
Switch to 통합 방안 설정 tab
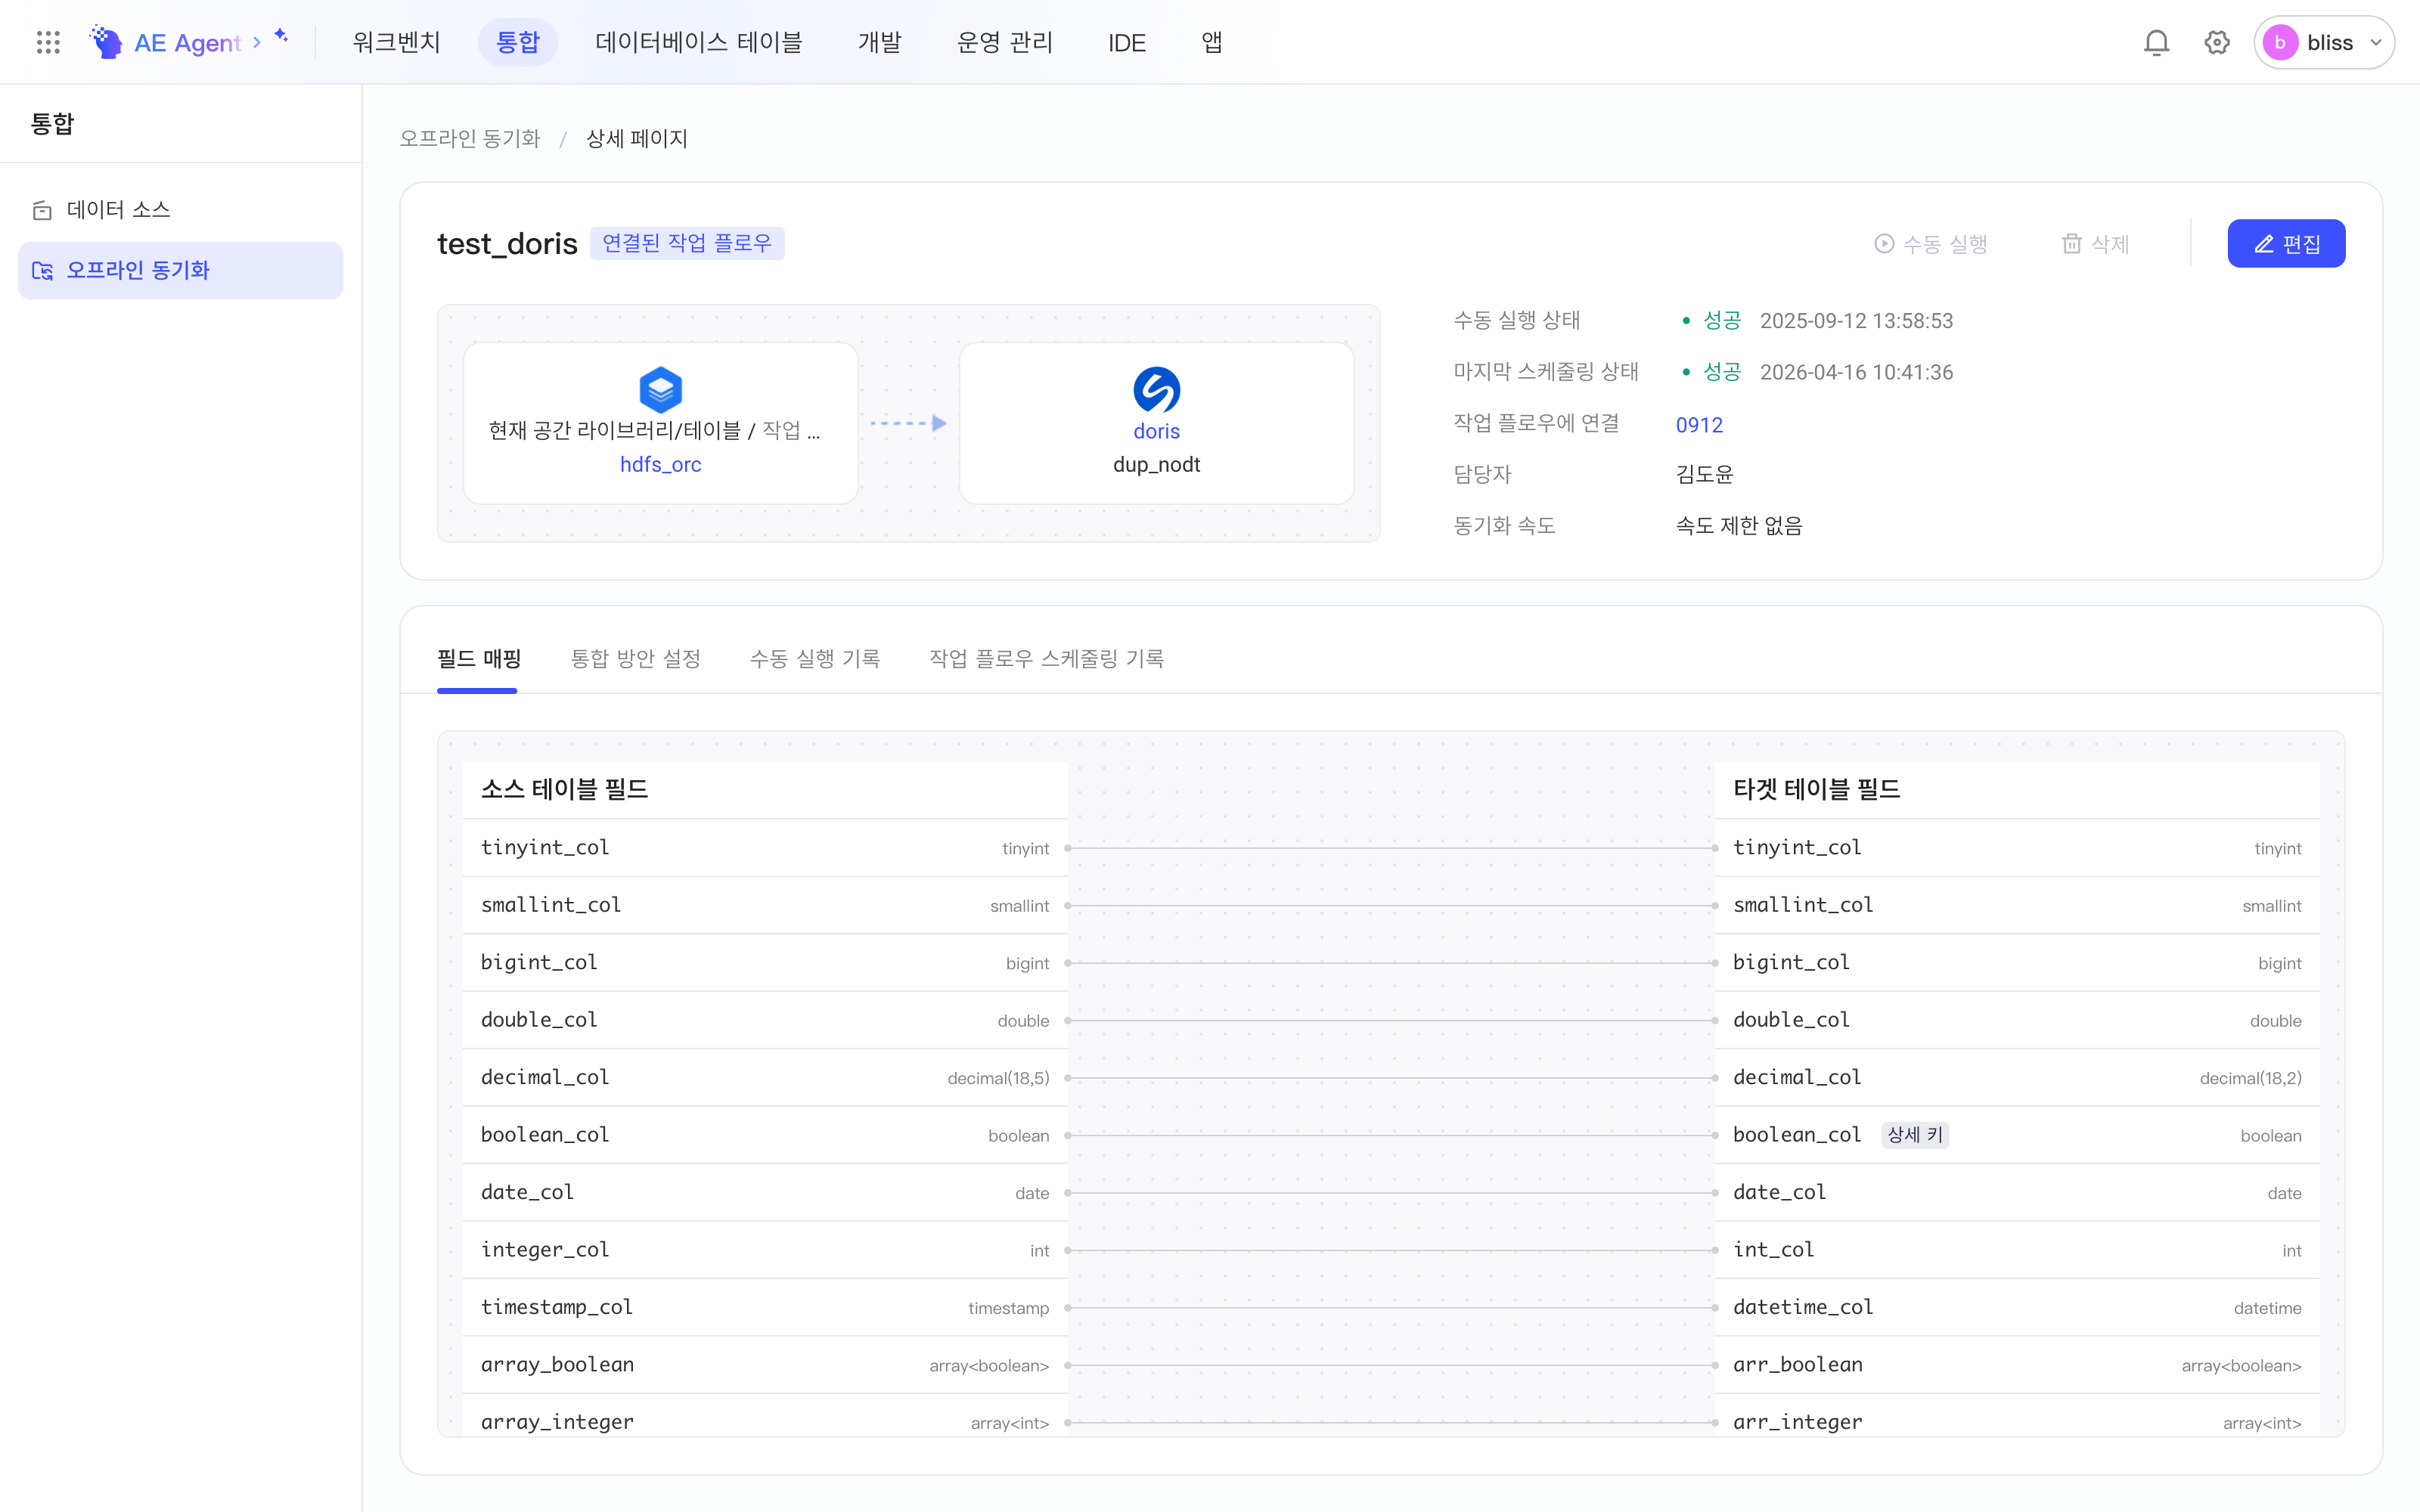[x=635, y=658]
